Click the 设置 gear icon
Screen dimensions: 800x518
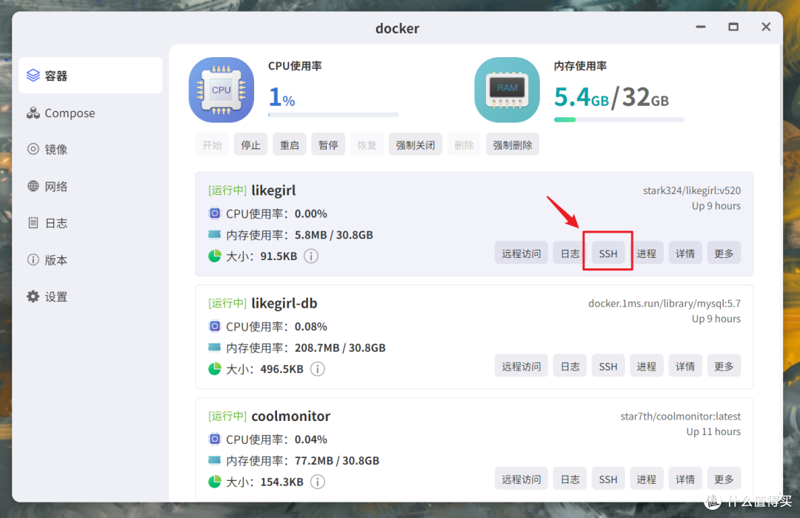click(33, 296)
